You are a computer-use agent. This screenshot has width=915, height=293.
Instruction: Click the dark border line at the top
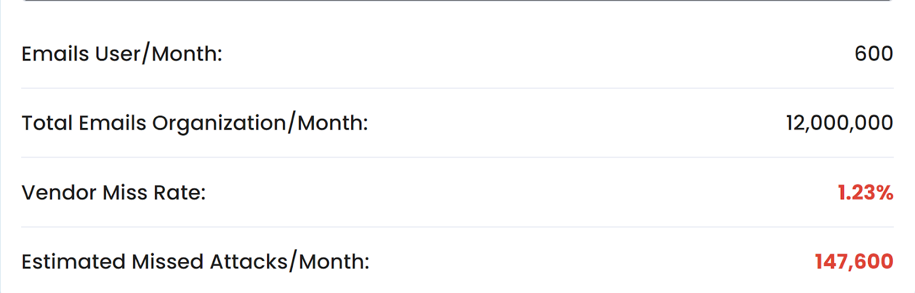[457, 1]
